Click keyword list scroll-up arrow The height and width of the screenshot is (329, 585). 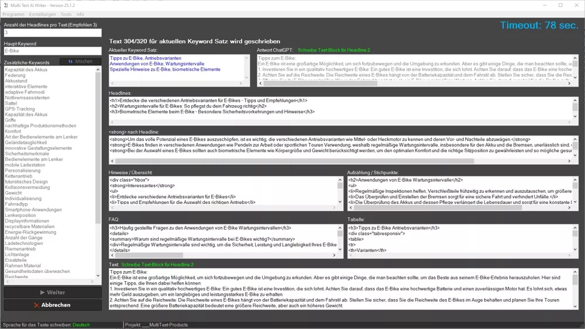(98, 70)
